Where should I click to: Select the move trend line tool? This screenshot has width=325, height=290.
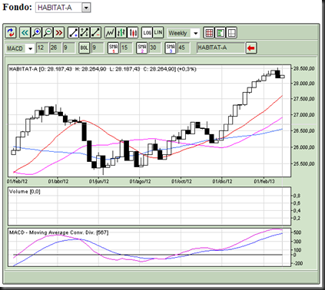click(85, 33)
